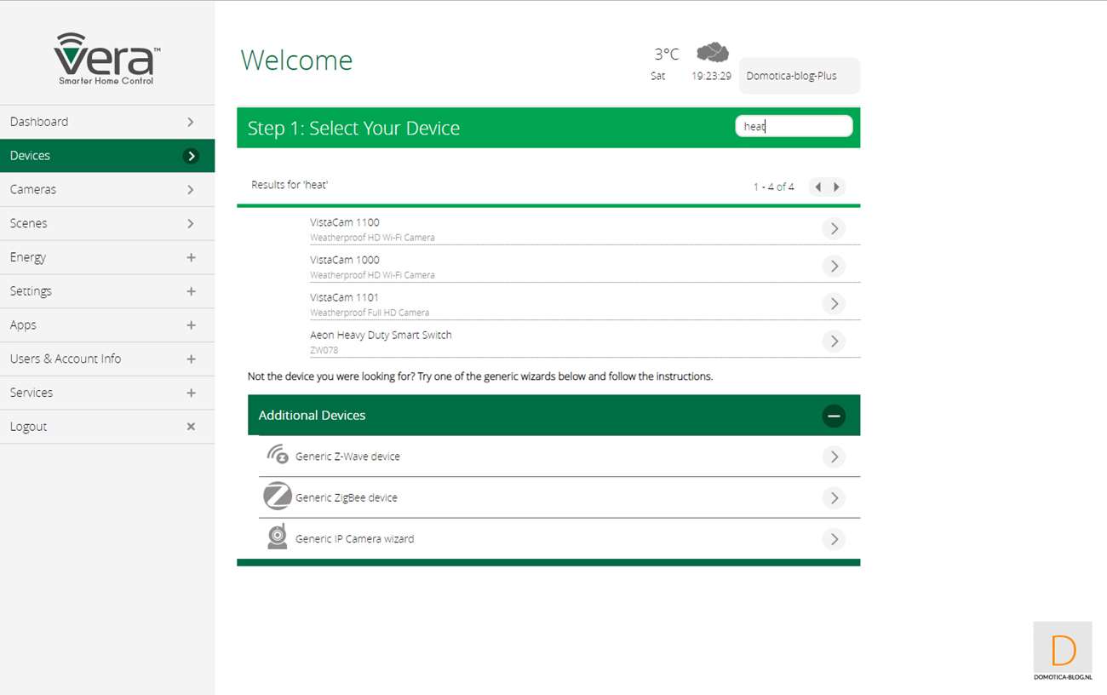Click the 19:23:29 clock time
Image resolution: width=1107 pixels, height=695 pixels.
click(711, 76)
